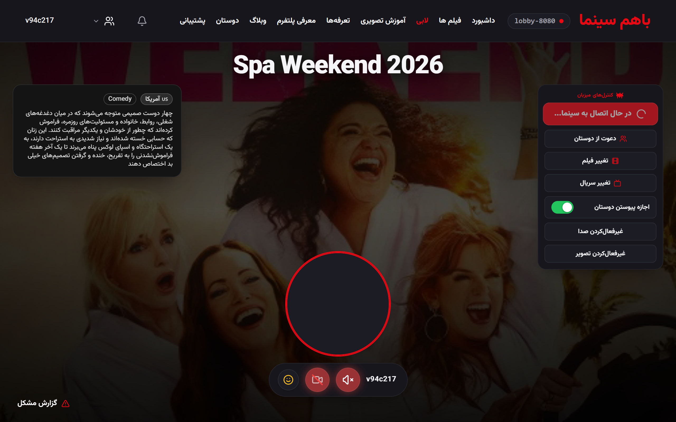Screen dimensions: 676x422
Task: Click the کنترل‌های میزبان crown icon
Action: click(x=619, y=95)
